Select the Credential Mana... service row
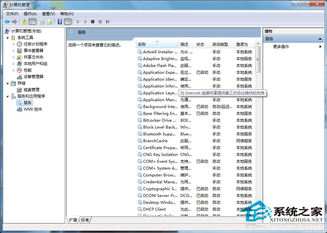The image size is (327, 233). [x=196, y=182]
